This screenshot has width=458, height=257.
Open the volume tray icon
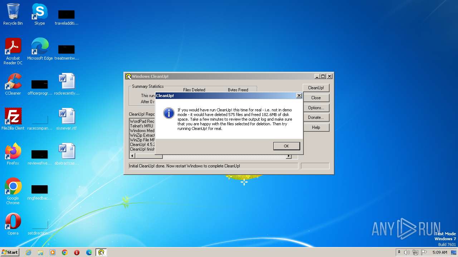point(407,252)
